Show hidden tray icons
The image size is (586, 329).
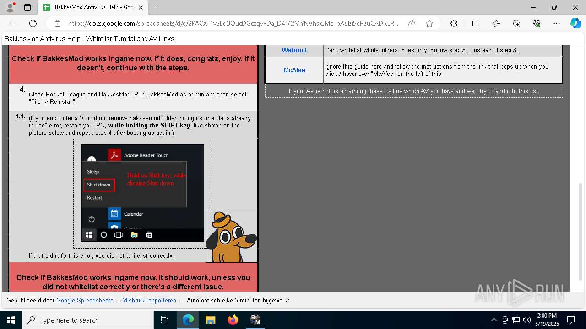click(x=494, y=320)
